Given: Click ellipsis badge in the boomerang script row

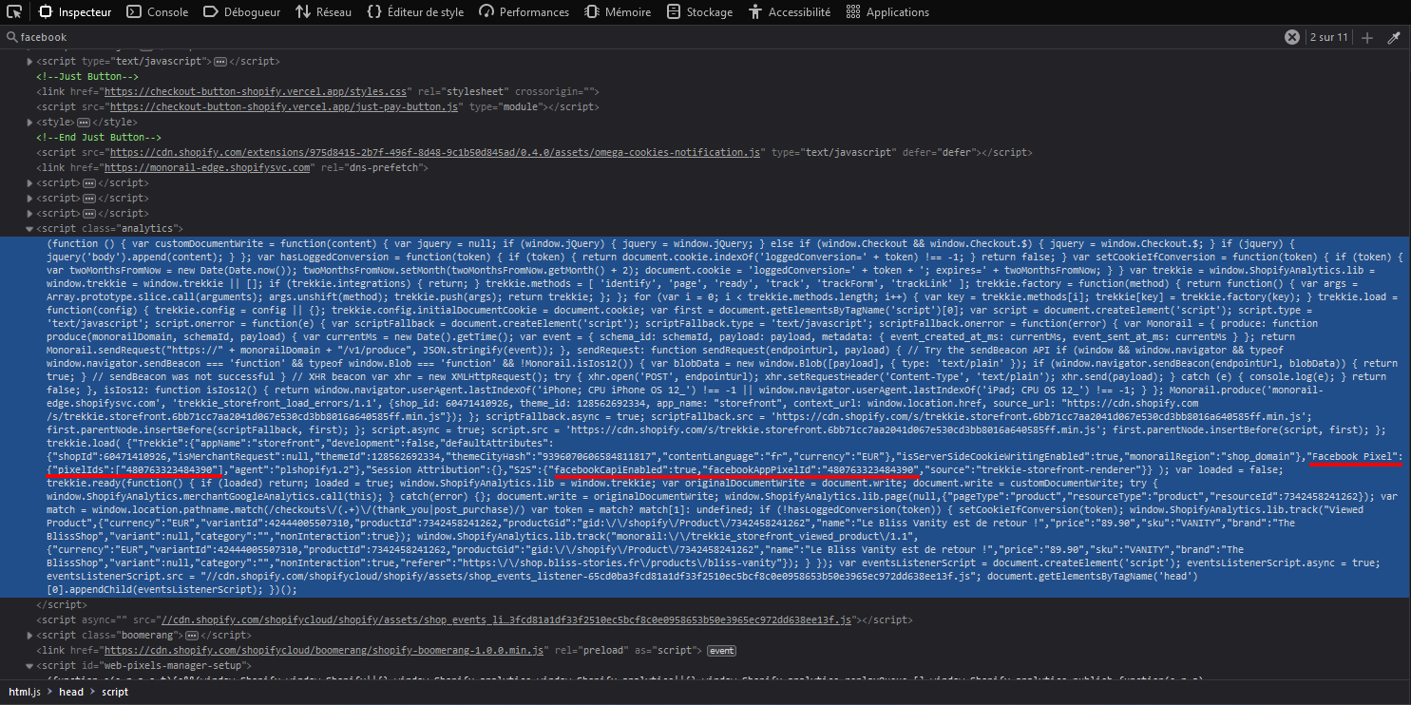Looking at the screenshot, I should pos(190,635).
